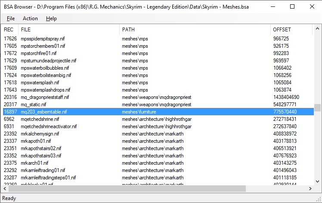Click the horizontal scrollbar right arrow
This screenshot has height=203, width=322.
click(310, 188)
